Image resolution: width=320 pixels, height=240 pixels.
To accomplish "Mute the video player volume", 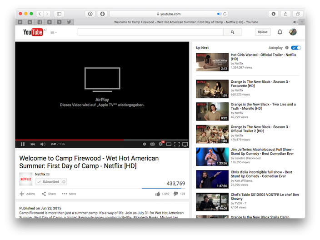I will (43, 144).
